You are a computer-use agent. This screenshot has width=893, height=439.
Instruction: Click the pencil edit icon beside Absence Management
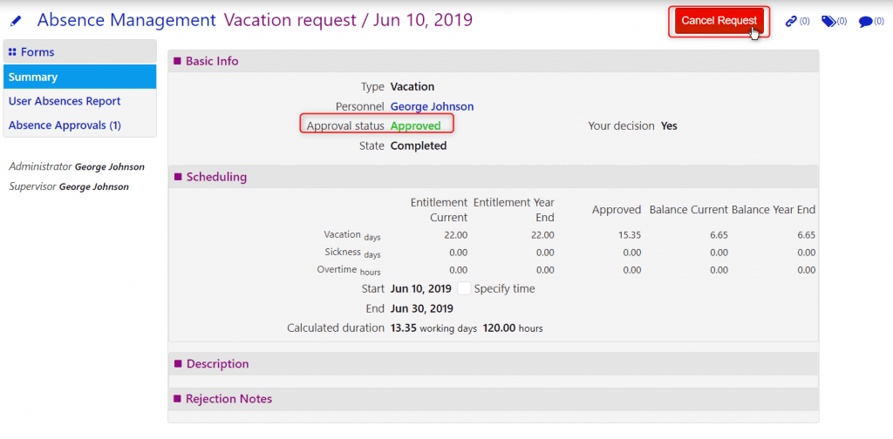[x=16, y=22]
